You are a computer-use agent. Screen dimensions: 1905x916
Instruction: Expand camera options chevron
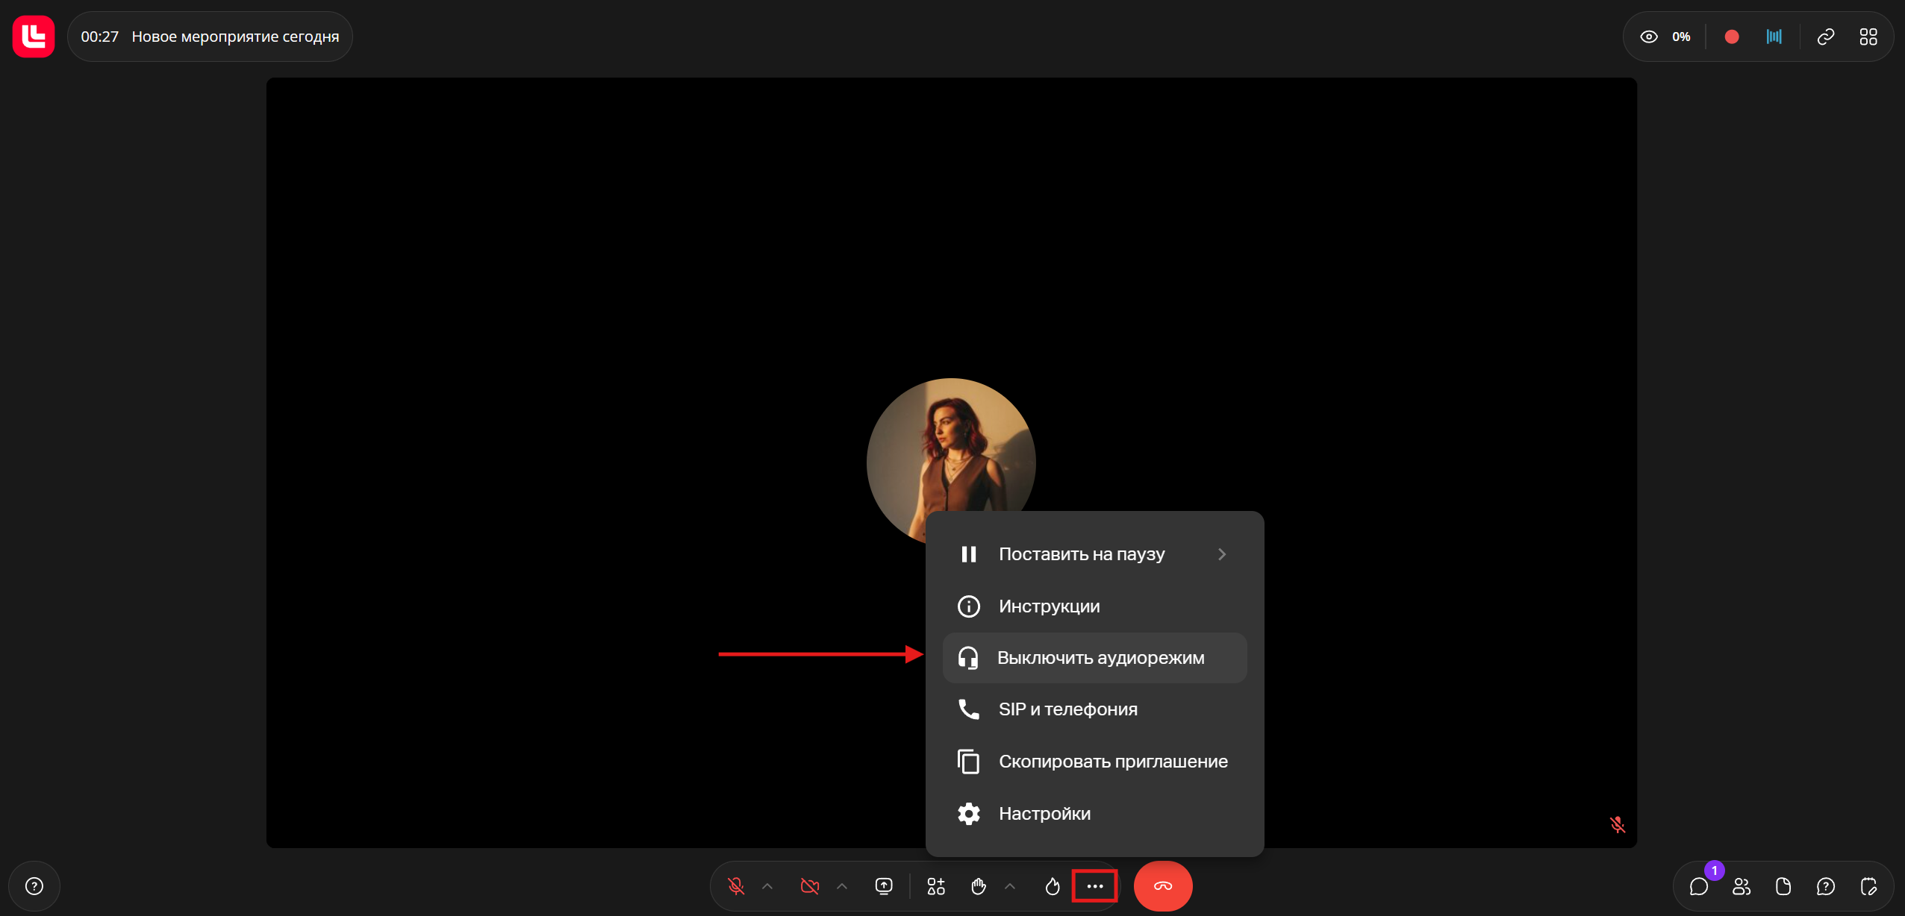click(842, 886)
